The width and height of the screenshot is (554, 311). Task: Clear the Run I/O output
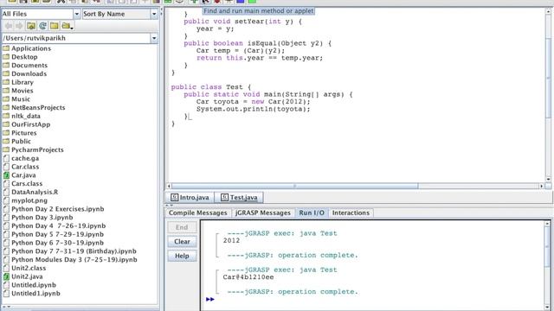click(182, 242)
